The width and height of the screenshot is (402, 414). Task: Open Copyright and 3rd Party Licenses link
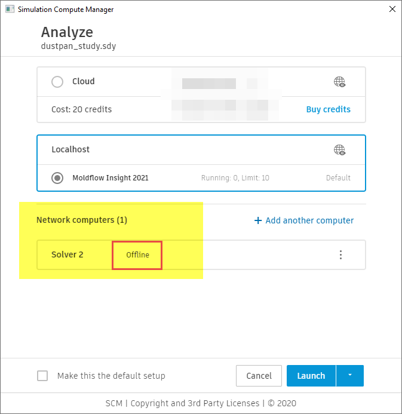click(195, 403)
